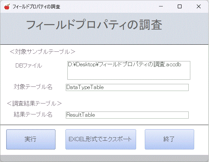The width and height of the screenshot is (209, 162).
Task: Maximize the window using the square icon
Action: click(x=180, y=6)
